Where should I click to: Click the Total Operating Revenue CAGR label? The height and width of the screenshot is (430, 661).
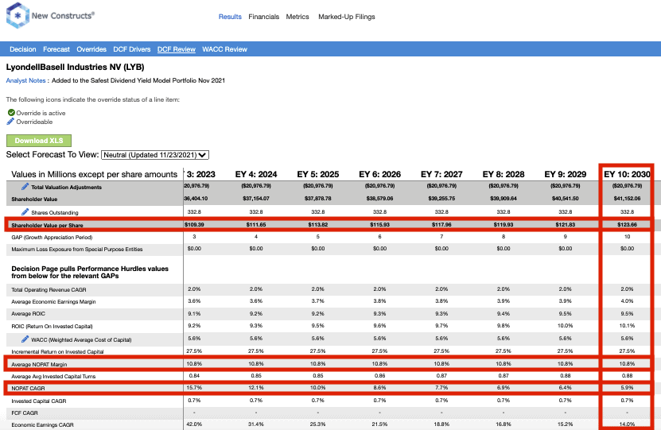click(49, 290)
